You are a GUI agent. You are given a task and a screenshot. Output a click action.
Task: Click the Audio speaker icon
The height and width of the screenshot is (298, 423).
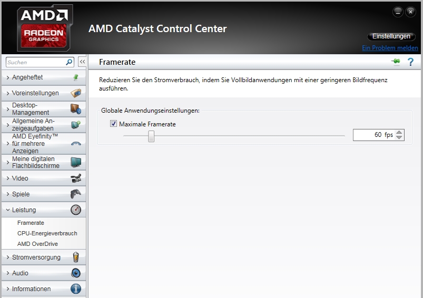(76, 273)
